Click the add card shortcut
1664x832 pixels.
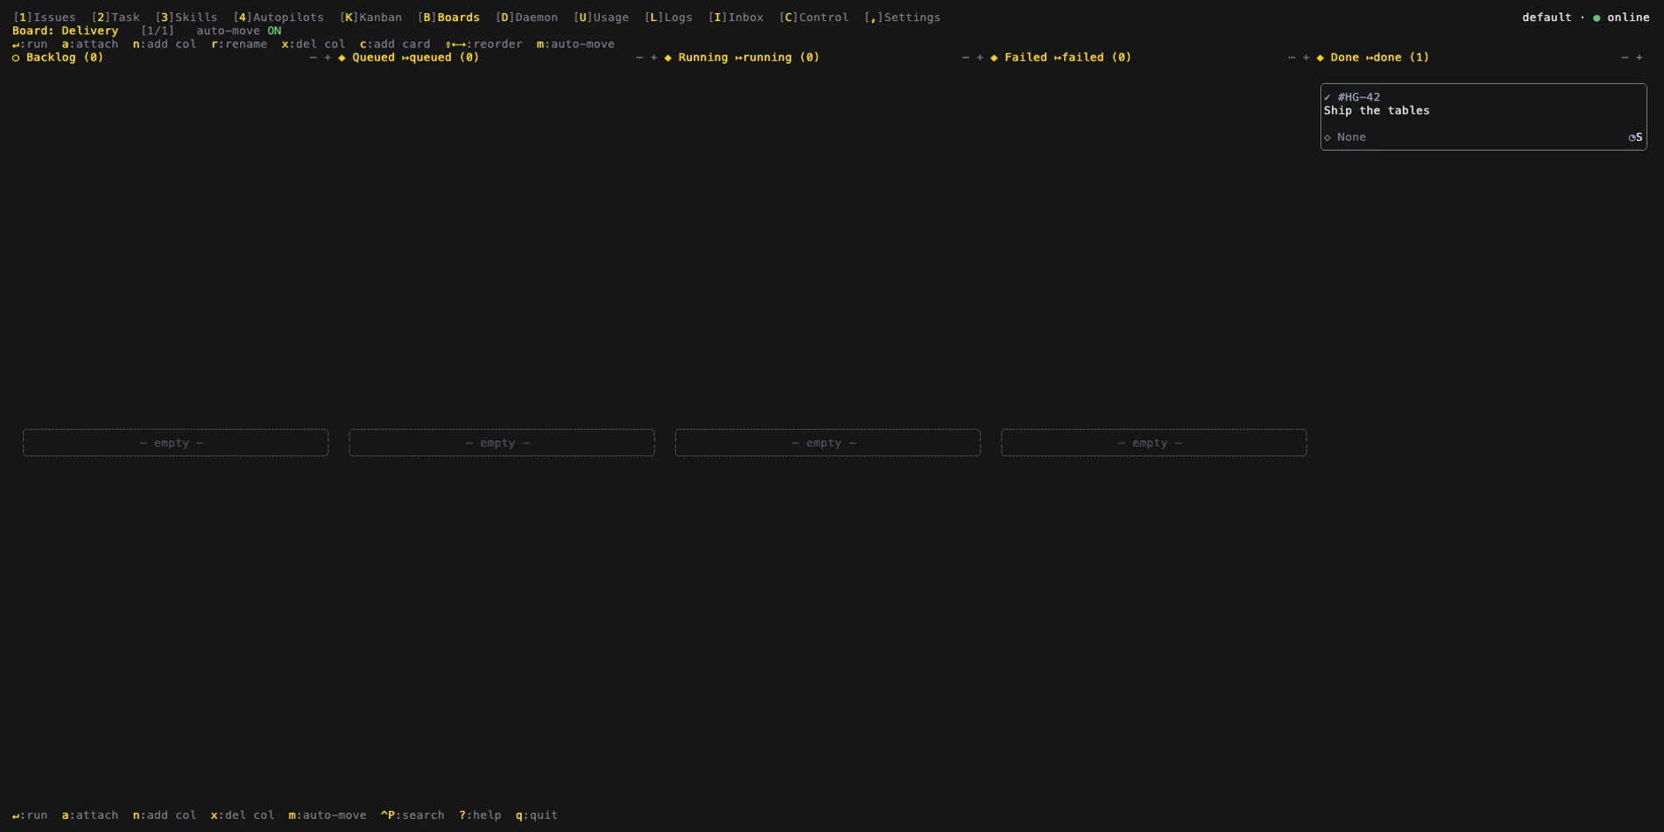[395, 44]
